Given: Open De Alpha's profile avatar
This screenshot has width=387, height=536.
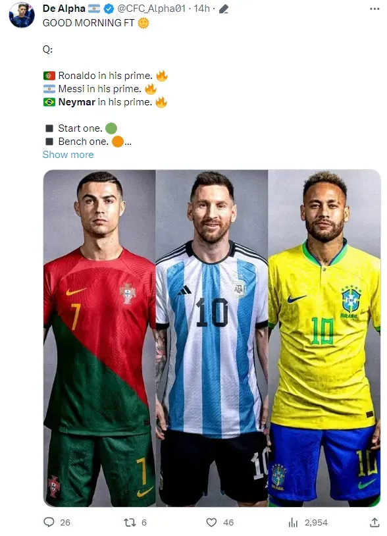Looking at the screenshot, I should [x=22, y=15].
